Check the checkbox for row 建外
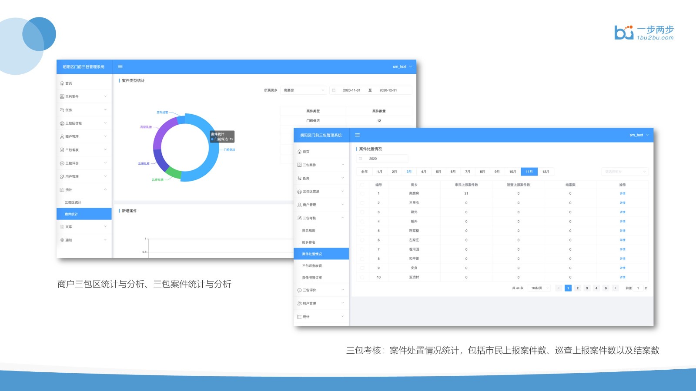 362,212
